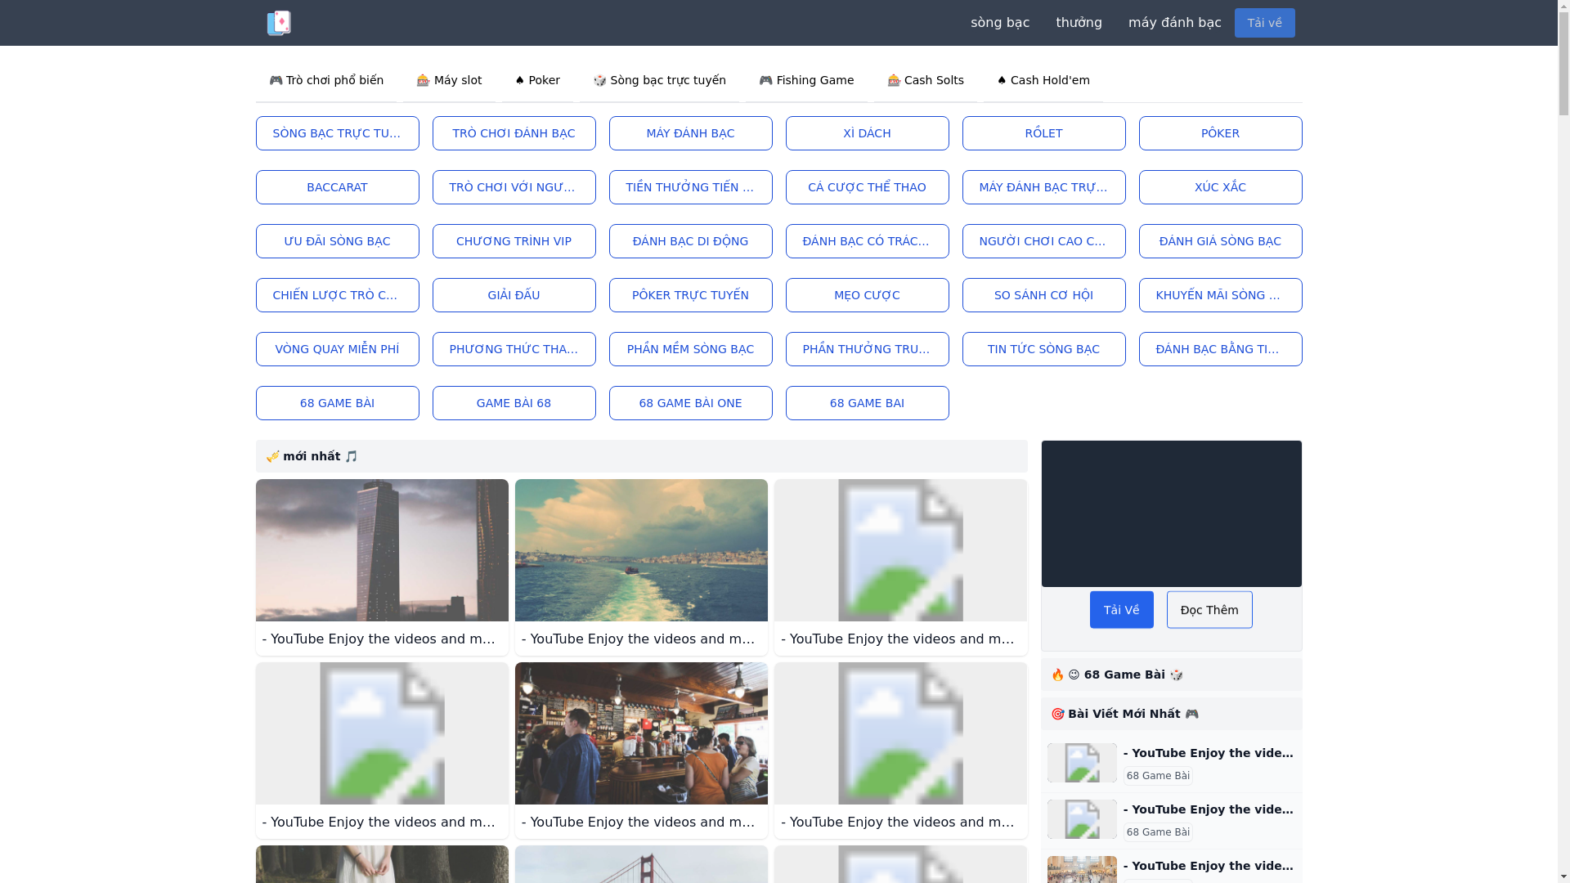The height and width of the screenshot is (883, 1570).
Task: Click the page vertical scrollbar
Action: 1563,441
